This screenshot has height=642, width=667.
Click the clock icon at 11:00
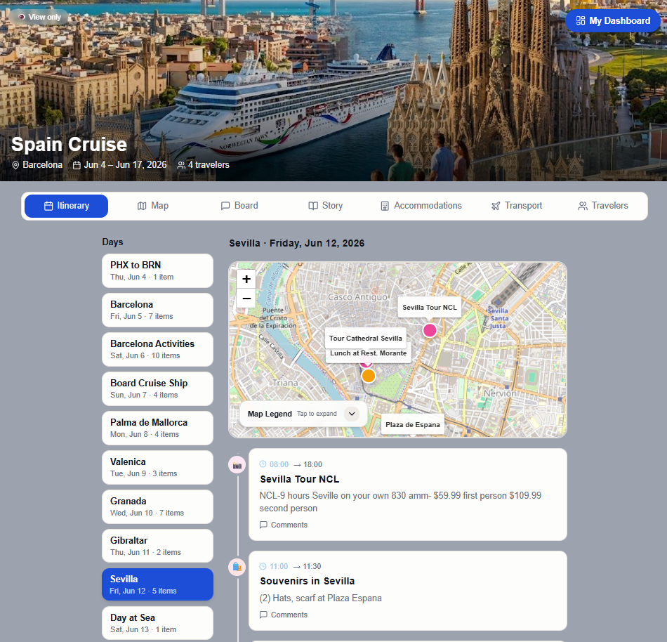coord(263,566)
